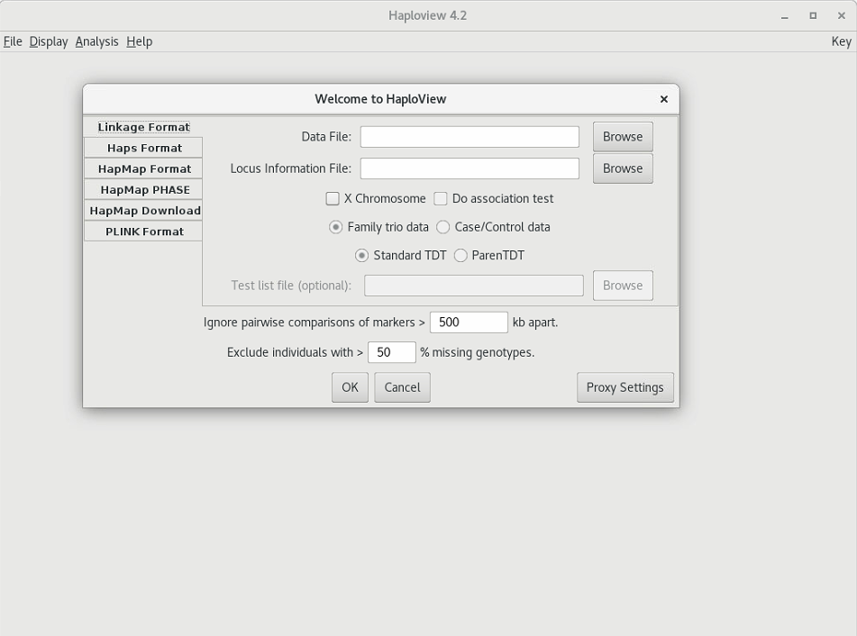Image resolution: width=857 pixels, height=636 pixels.
Task: Click the Data File input field
Action: 470,137
